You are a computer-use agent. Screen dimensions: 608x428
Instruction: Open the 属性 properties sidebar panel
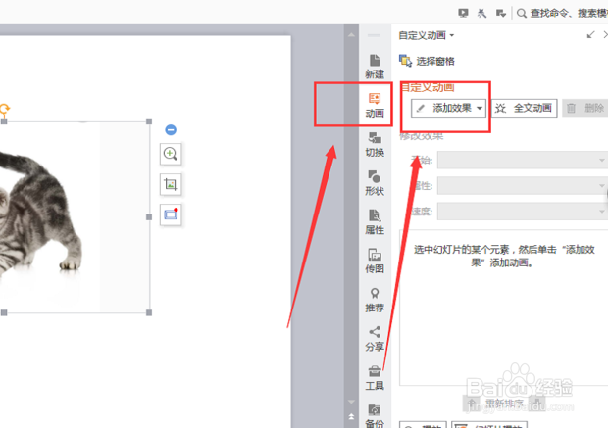(375, 222)
